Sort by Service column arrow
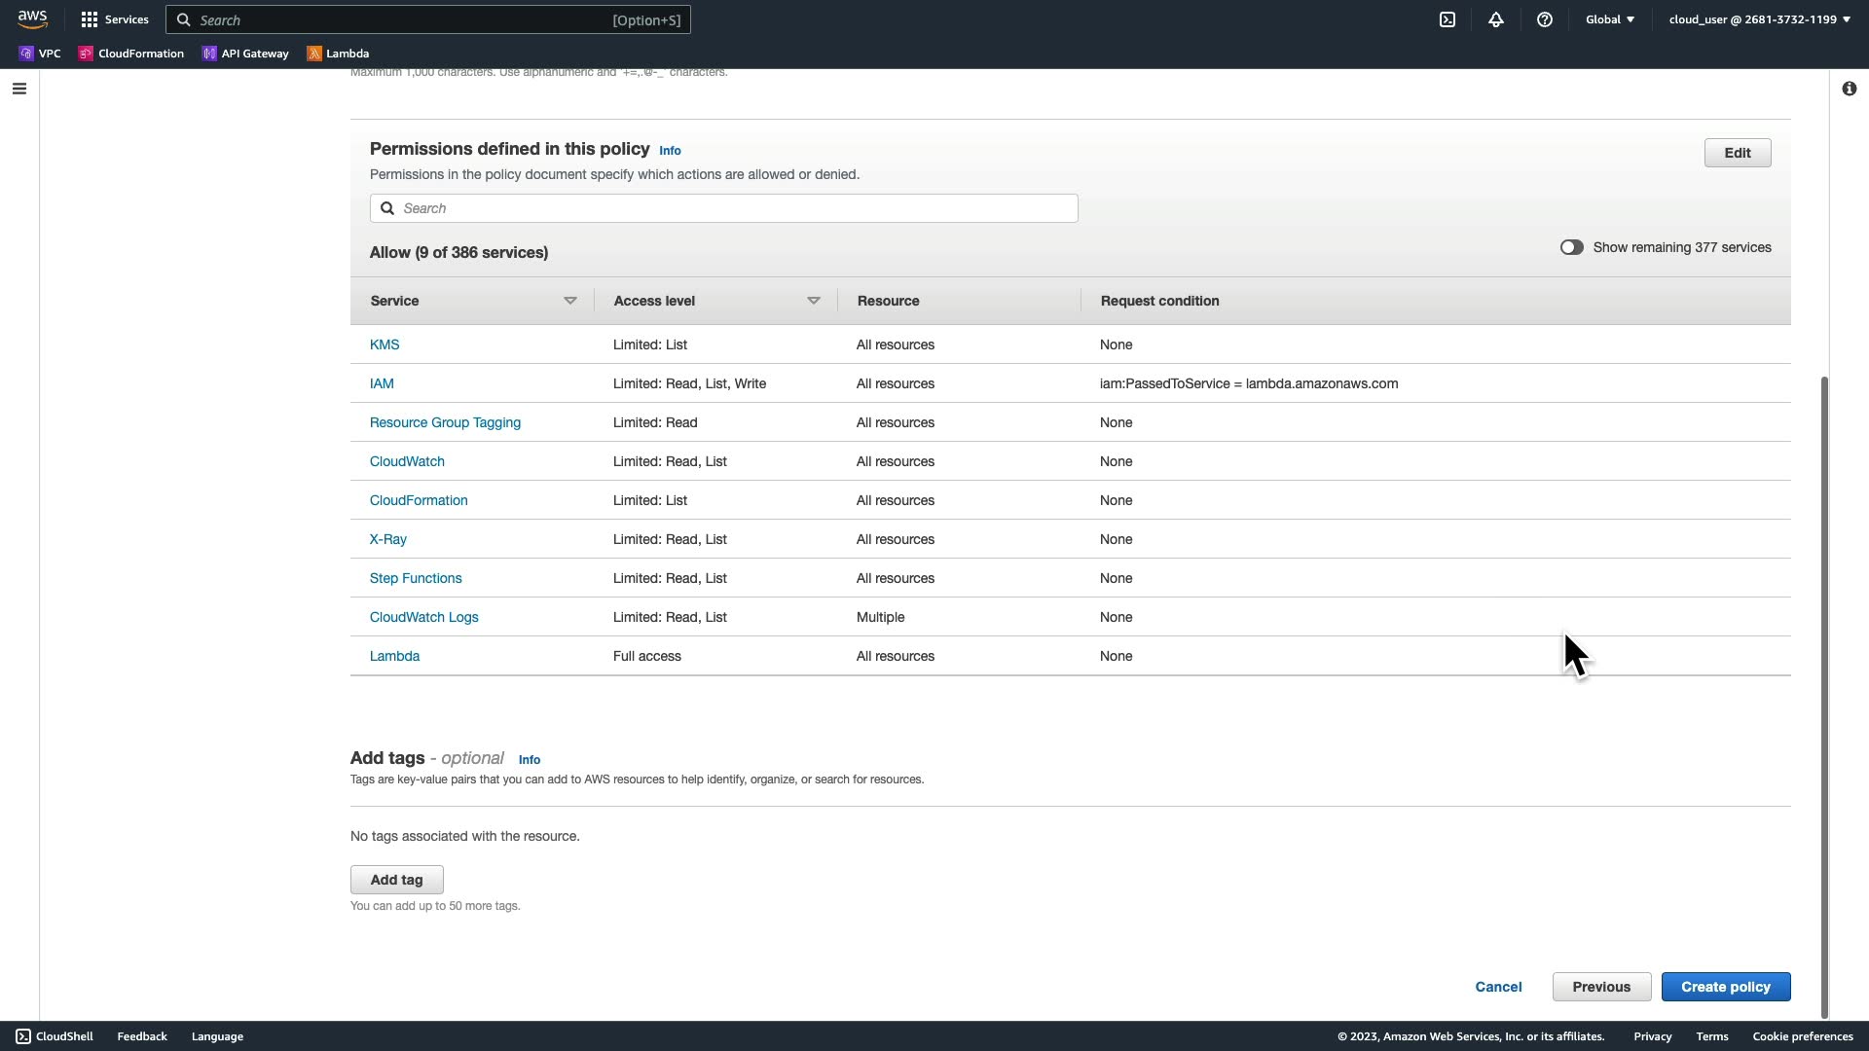The height and width of the screenshot is (1051, 1869). [x=570, y=301]
